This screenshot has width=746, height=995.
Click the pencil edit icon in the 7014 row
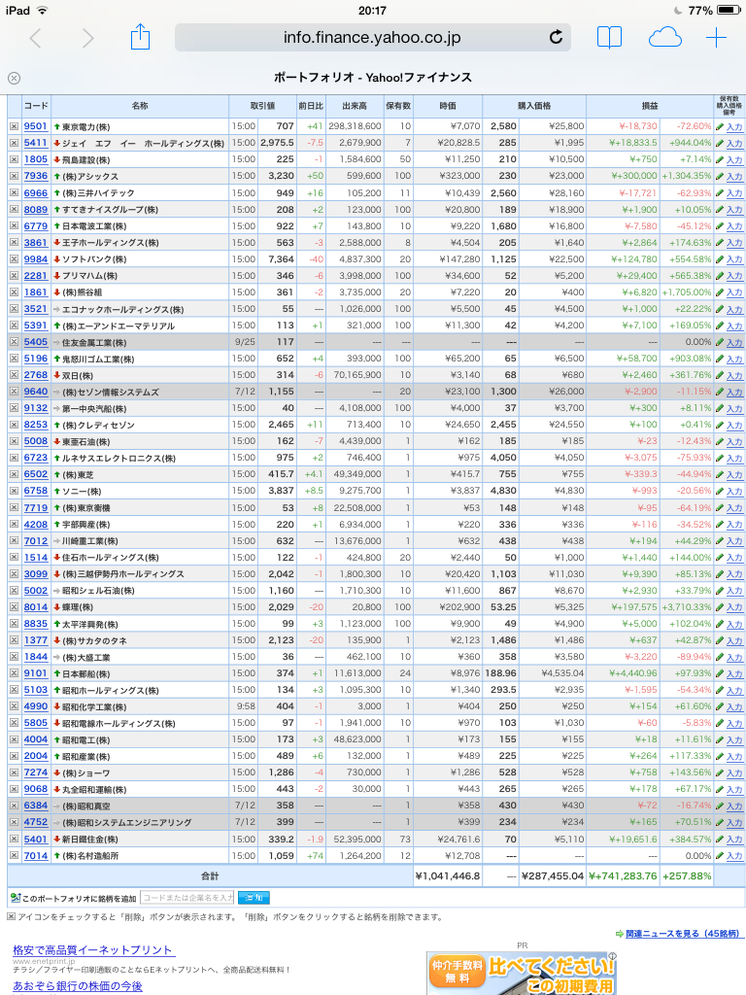720,855
